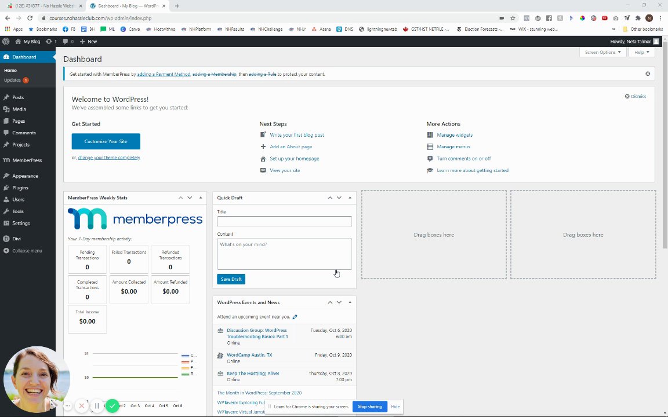668x417 pixels.
Task: Open Howdy, Neta Talmor account menu
Action: tap(634, 41)
